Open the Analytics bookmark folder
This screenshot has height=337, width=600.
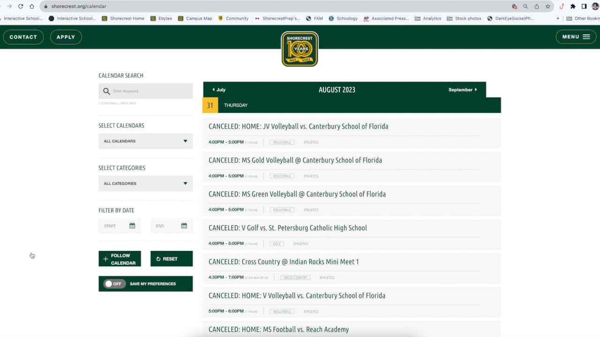[x=428, y=18]
